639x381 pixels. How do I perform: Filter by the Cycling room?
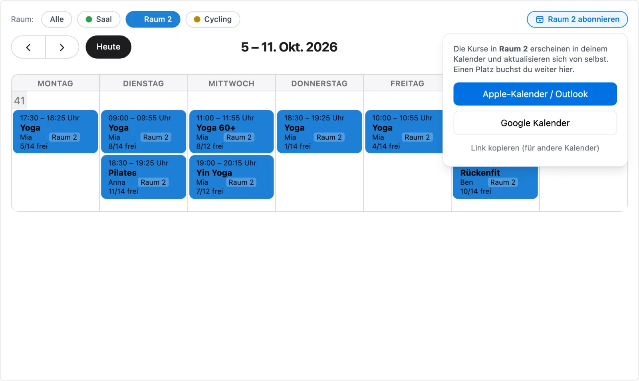tap(213, 19)
